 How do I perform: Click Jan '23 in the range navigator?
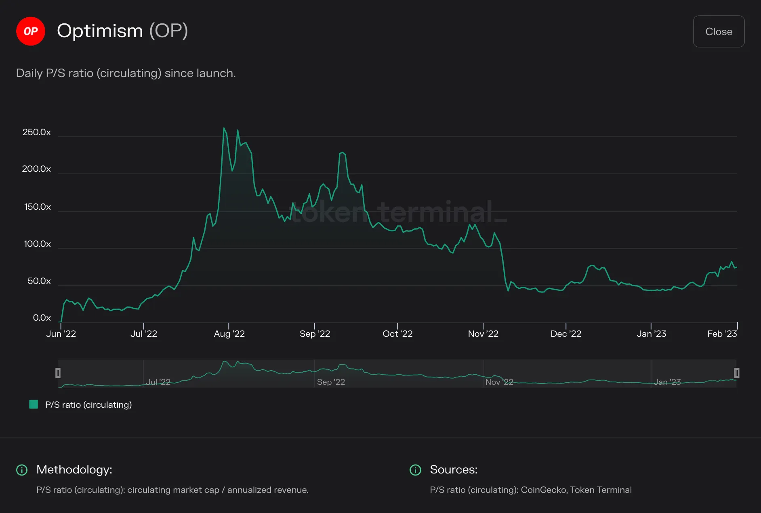667,382
